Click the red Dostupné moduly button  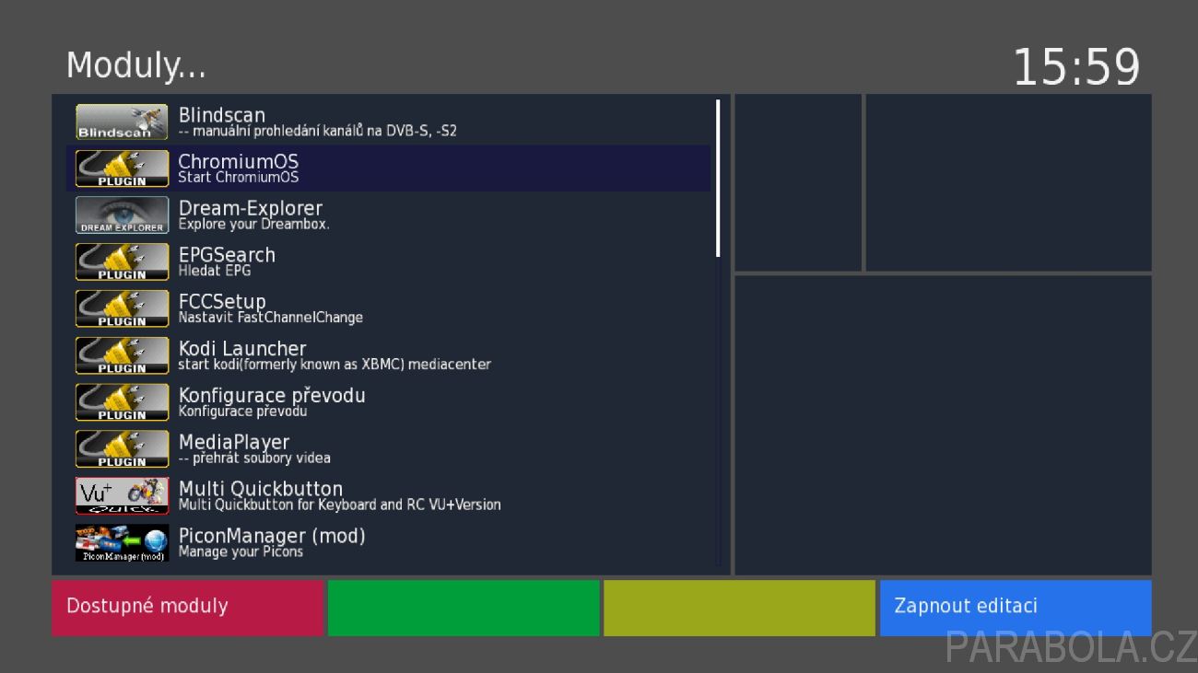(x=187, y=607)
